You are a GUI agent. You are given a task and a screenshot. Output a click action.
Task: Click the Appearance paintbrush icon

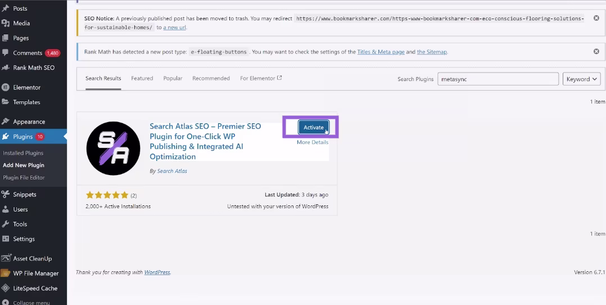[6, 122]
